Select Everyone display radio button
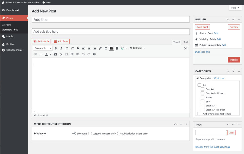The image size is (244, 154). point(74,133)
